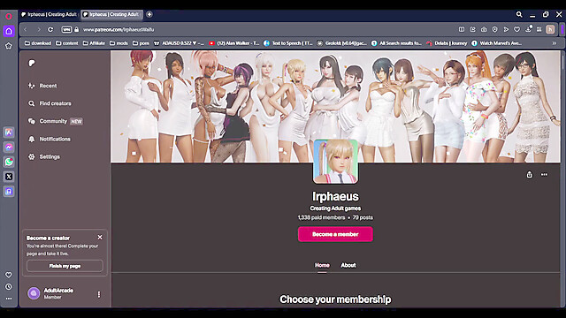Open Settings in the Patreon sidebar
This screenshot has width=566, height=318.
(x=44, y=157)
